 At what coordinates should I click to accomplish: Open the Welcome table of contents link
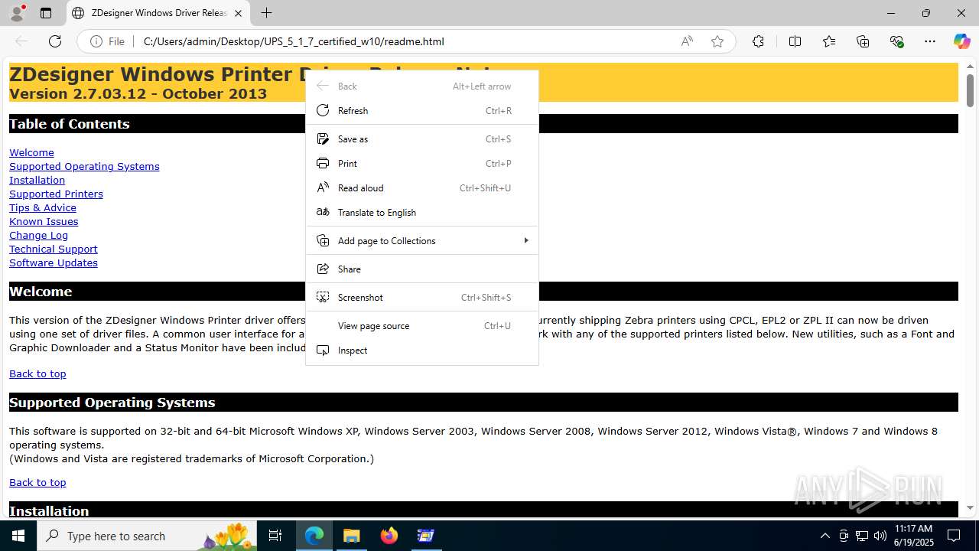pyautogui.click(x=31, y=152)
